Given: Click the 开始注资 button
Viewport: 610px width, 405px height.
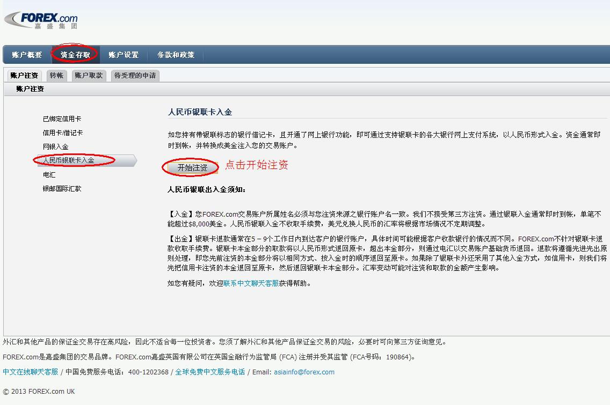Looking at the screenshot, I should [192, 167].
